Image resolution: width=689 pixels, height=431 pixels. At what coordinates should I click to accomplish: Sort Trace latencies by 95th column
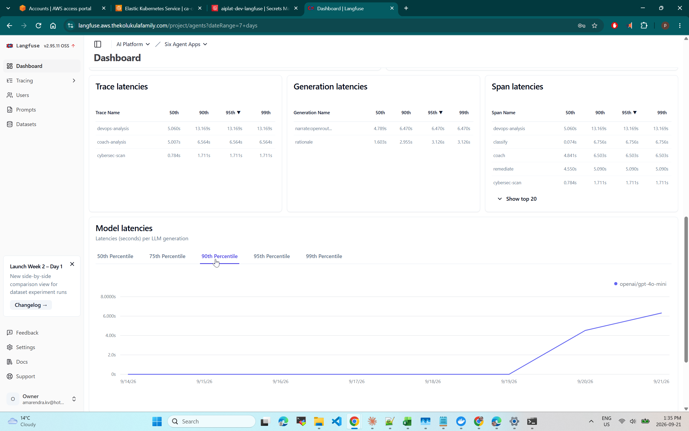coord(233,113)
